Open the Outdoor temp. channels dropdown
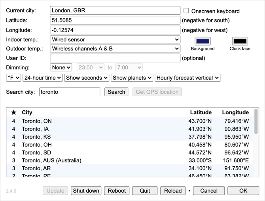 pos(115,48)
